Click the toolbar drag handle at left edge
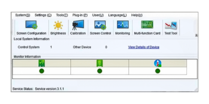Image resolution: width=209 pixels, height=104 pixels. [x=13, y=27]
